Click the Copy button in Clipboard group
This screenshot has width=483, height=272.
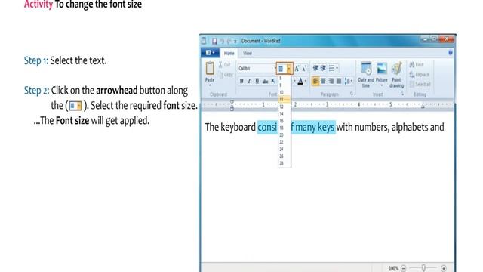click(x=226, y=74)
